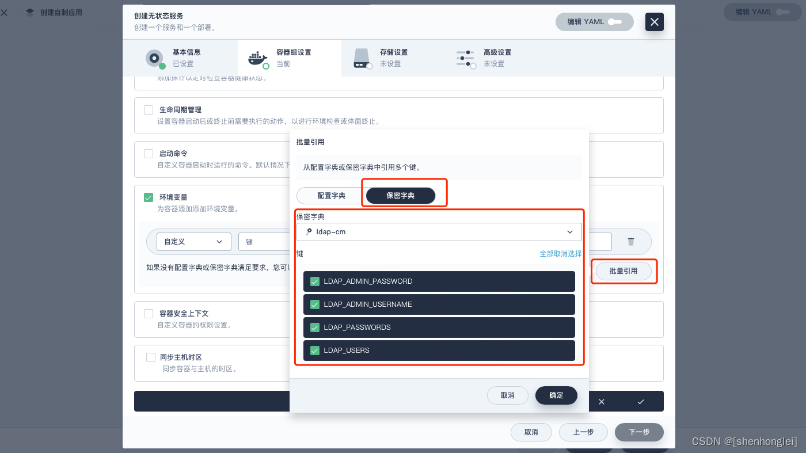806x453 pixels.
Task: Click the 上一步 button
Action: tap(583, 432)
